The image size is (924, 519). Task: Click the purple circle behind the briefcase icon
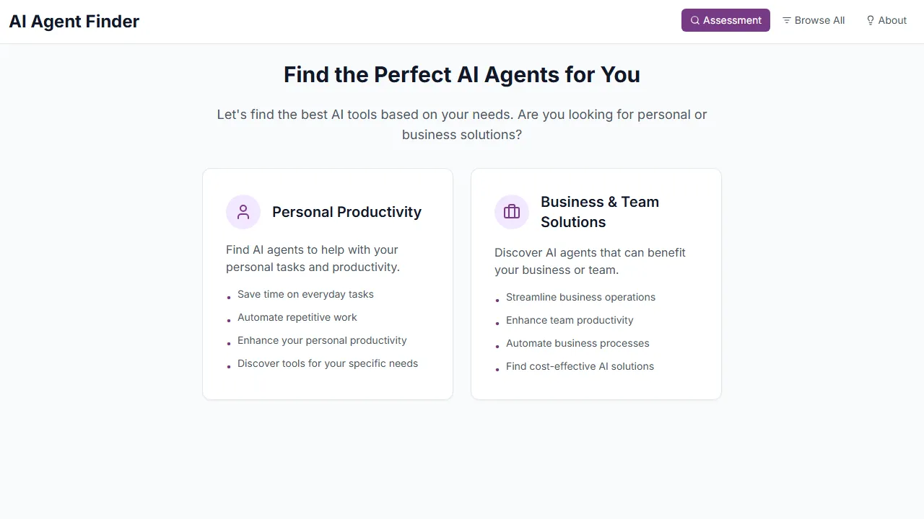click(x=512, y=211)
